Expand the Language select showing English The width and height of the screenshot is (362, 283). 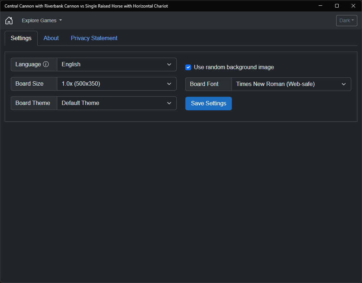(x=116, y=64)
